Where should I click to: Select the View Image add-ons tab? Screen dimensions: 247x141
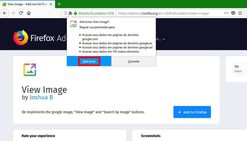[24, 4]
